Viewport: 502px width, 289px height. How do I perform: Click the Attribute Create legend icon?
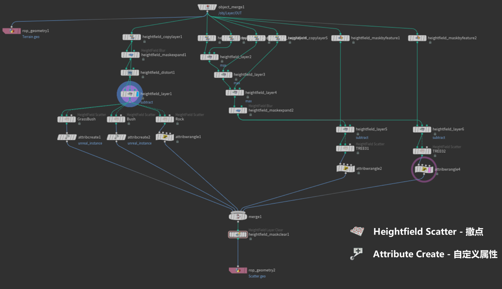coord(356,254)
